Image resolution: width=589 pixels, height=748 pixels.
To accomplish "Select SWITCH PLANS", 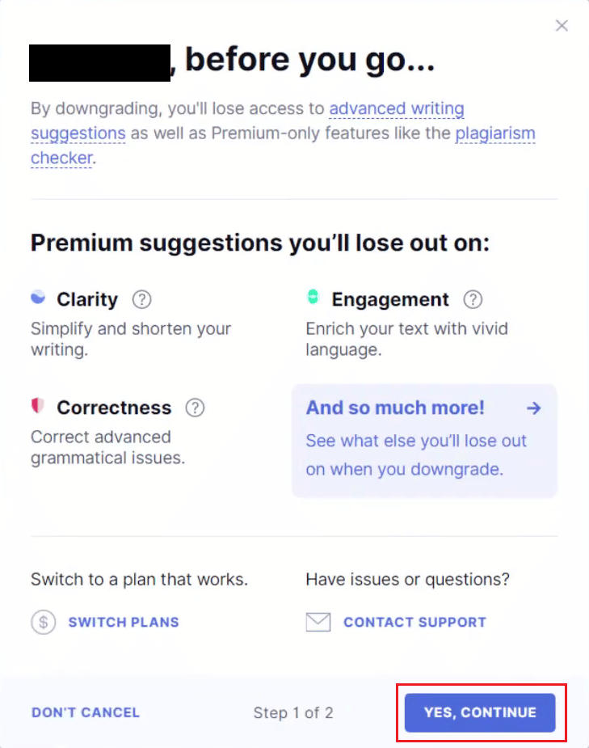I will (123, 622).
